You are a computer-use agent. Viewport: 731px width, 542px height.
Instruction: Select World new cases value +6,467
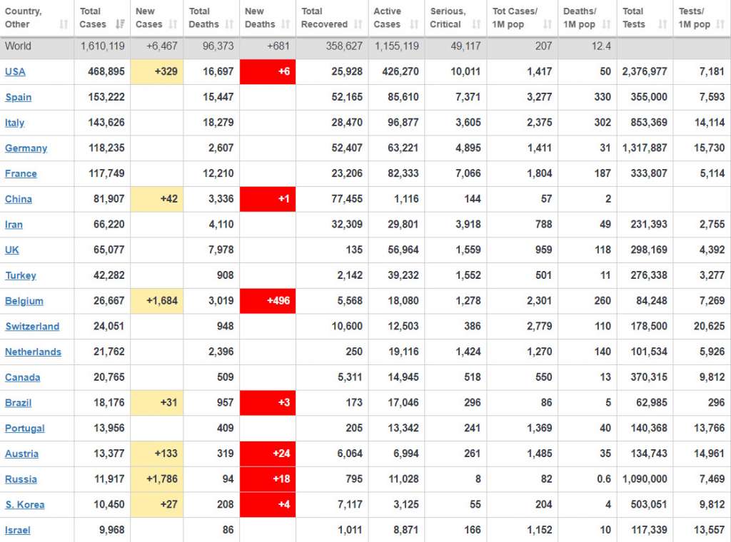click(x=162, y=46)
